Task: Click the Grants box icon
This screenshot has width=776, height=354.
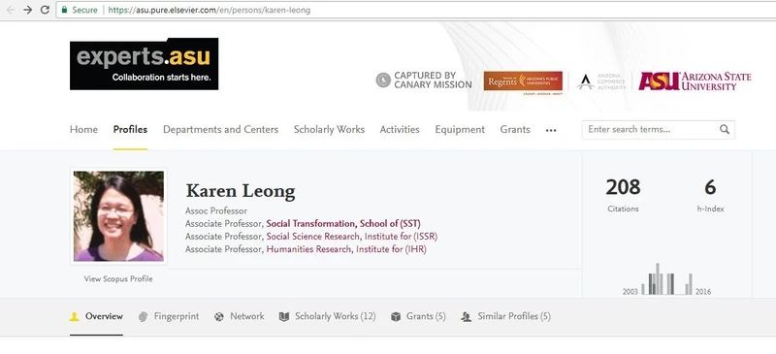Action: point(396,317)
